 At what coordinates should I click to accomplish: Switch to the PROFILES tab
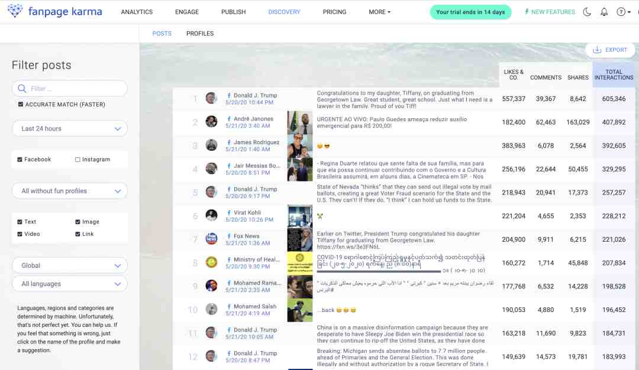(200, 33)
